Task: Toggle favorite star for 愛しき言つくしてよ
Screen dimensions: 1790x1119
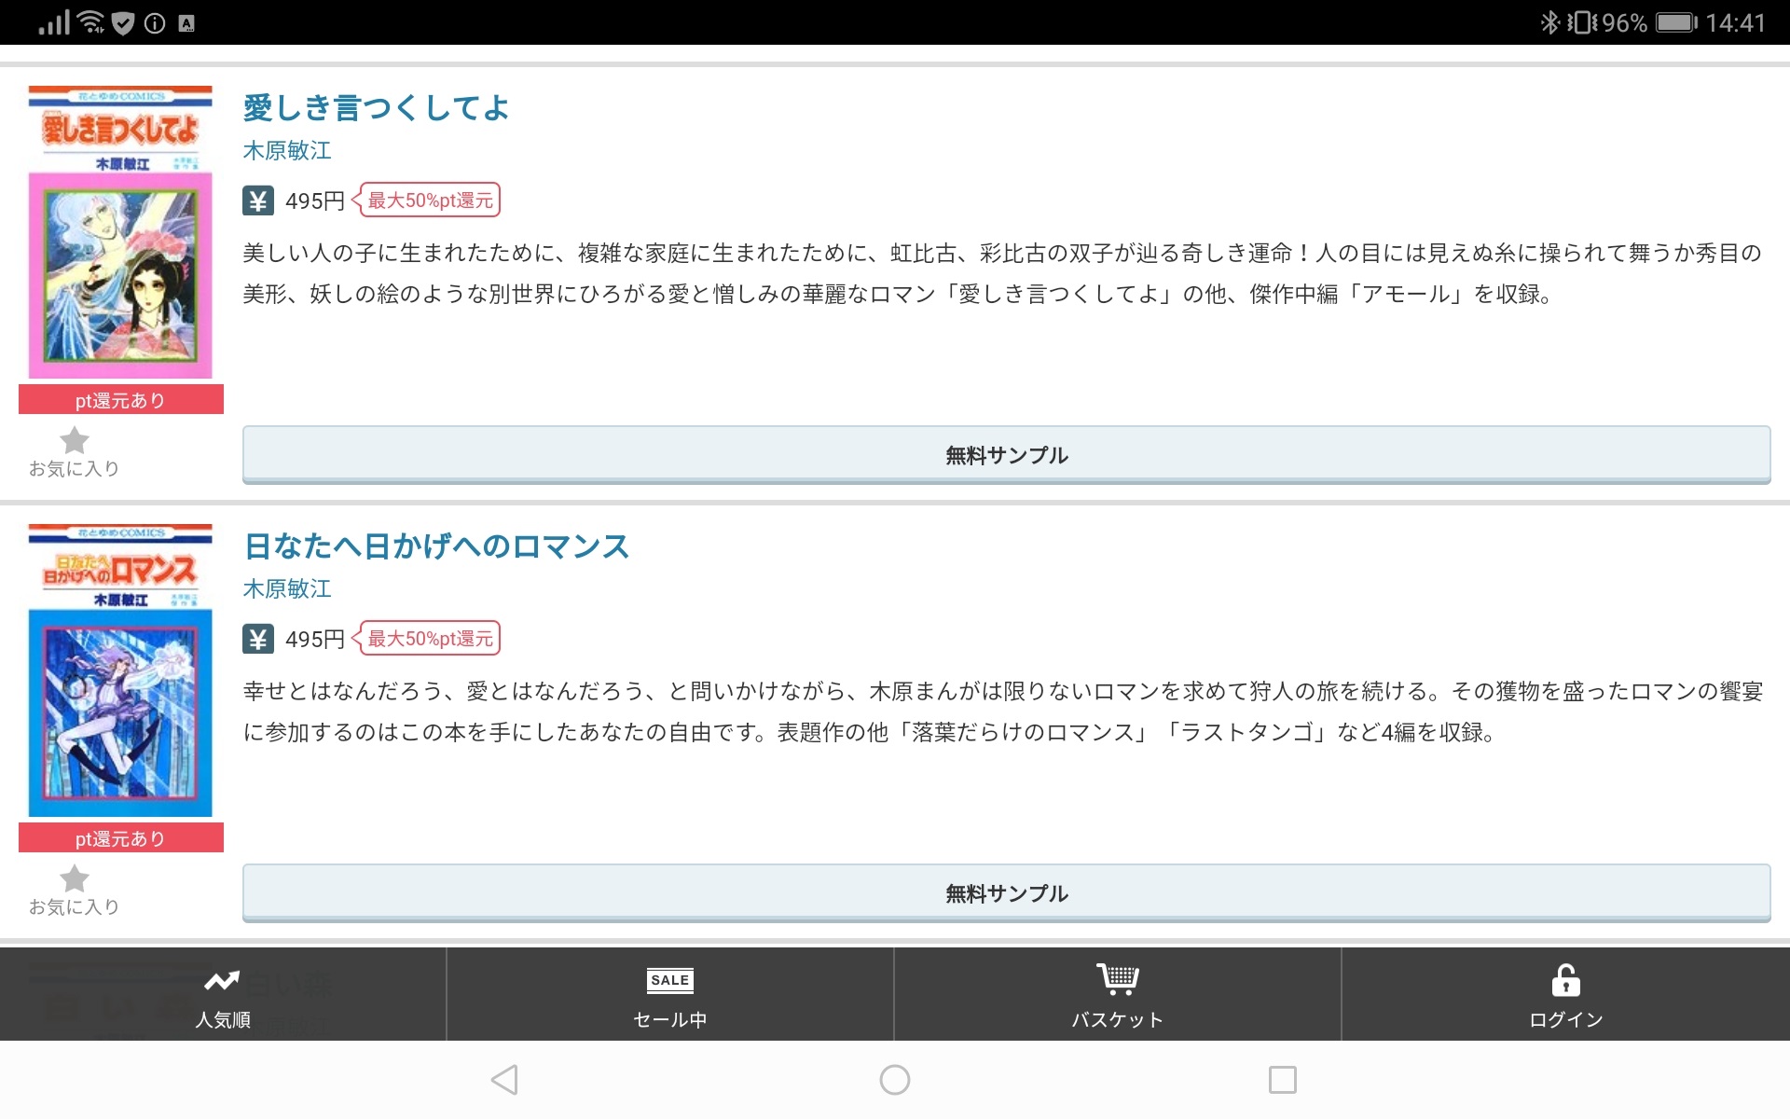Action: 75,441
